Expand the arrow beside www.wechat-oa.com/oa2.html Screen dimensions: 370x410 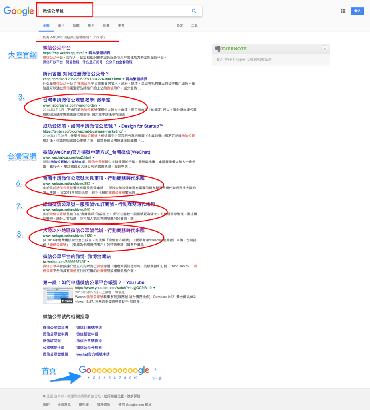(93, 157)
